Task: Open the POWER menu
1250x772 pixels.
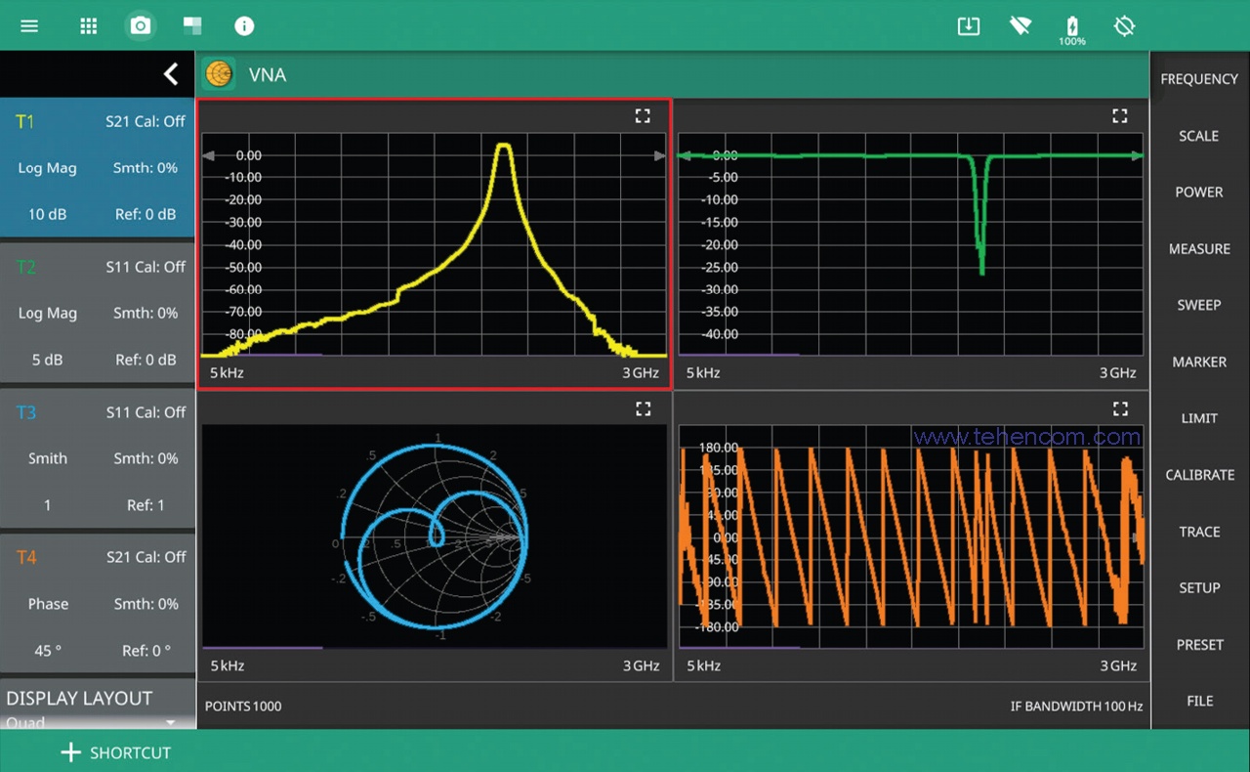Action: [x=1199, y=193]
